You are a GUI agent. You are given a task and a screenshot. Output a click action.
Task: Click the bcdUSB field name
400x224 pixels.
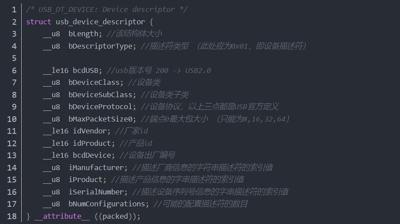(x=88, y=70)
